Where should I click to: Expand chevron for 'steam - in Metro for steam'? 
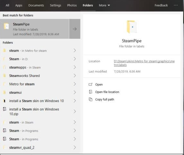pyautogui.click(x=75, y=51)
